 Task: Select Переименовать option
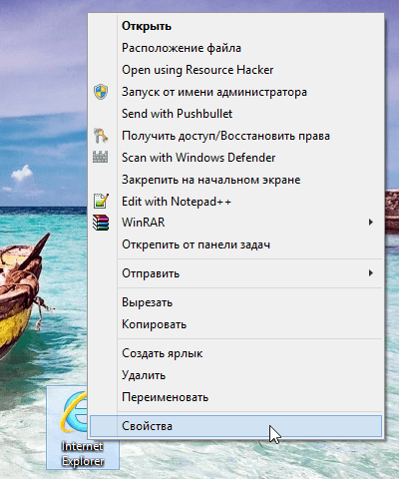(x=165, y=397)
